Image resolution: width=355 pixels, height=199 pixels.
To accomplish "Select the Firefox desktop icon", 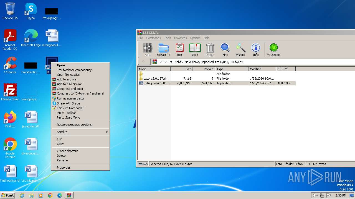I will (x=10, y=119).
